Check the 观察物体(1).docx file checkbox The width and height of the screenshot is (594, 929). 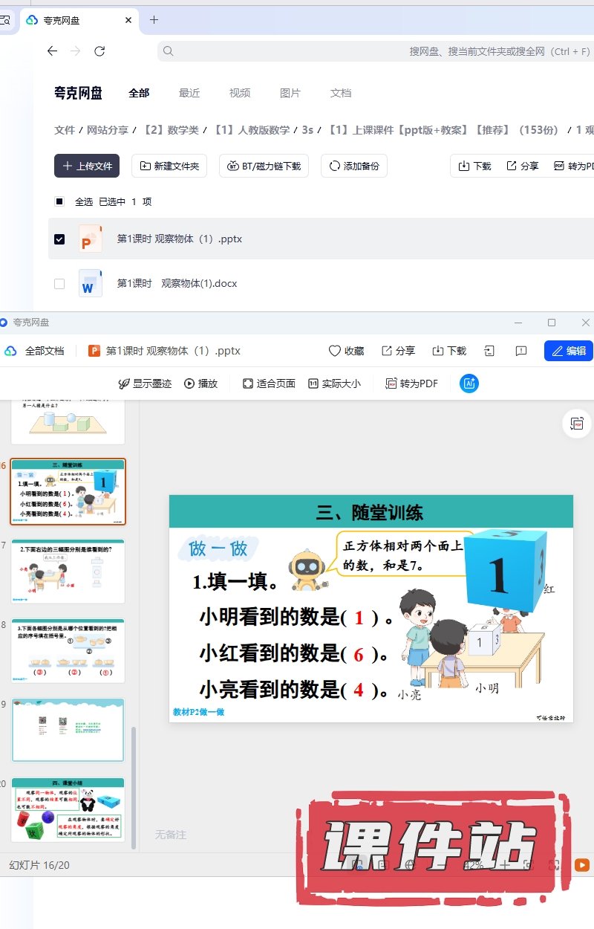pyautogui.click(x=59, y=284)
